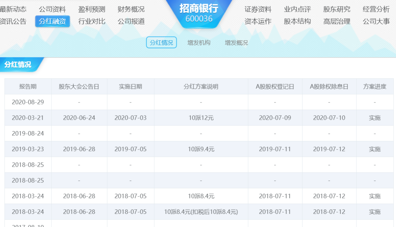396x227 pixels.
Task: Click announcement date 2020-06-24 cell
Action: [x=79, y=118]
